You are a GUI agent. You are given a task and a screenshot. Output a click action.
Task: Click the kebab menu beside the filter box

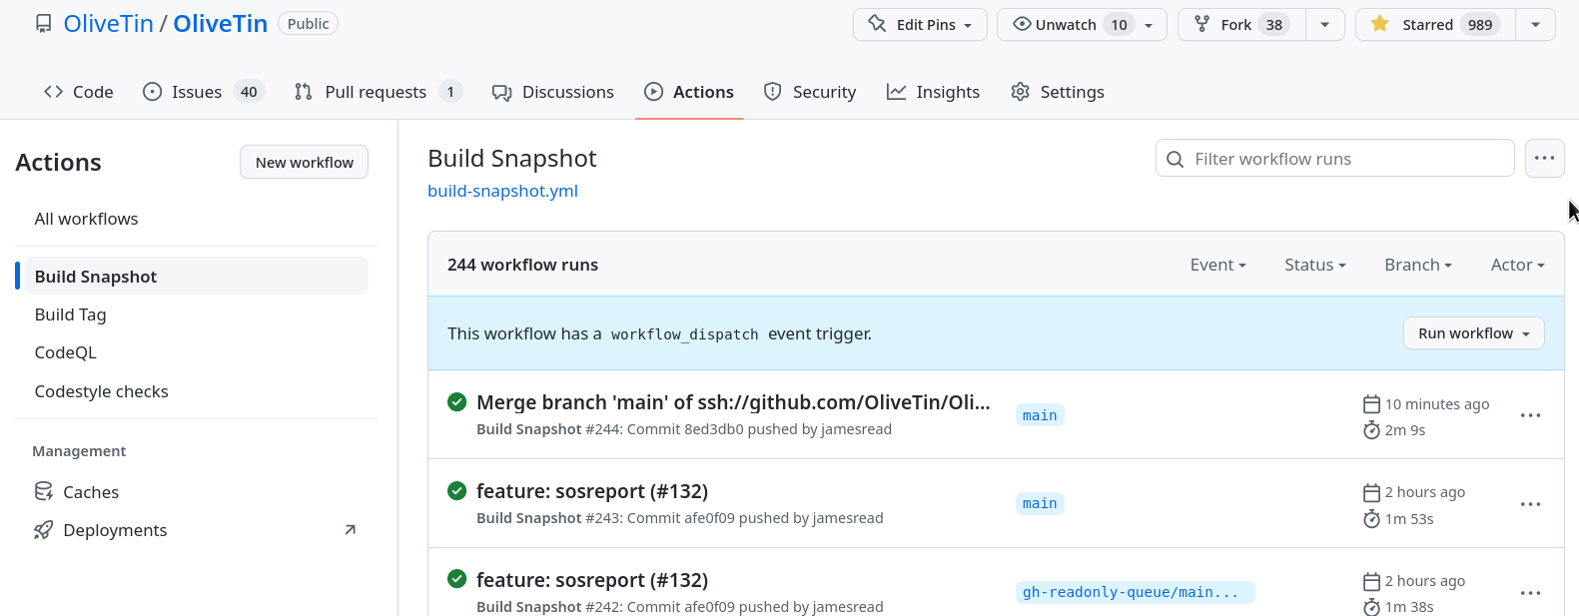coord(1544,158)
